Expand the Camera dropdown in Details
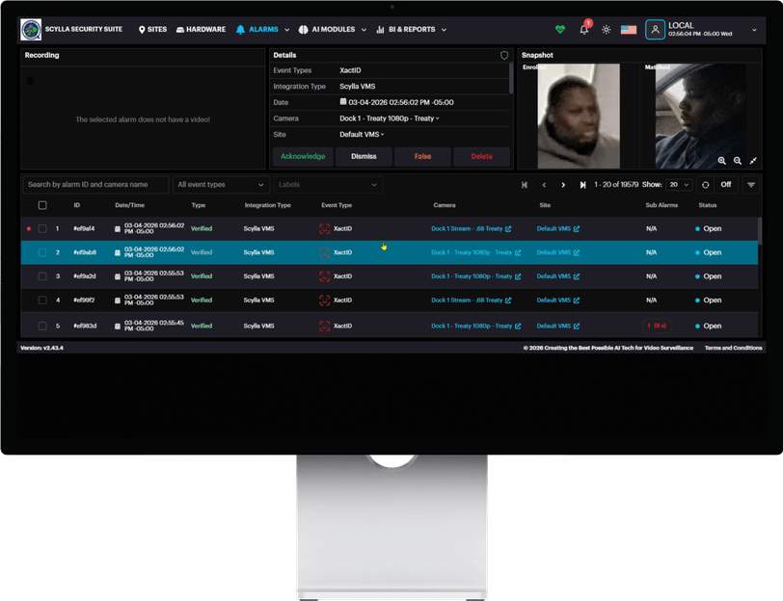The height and width of the screenshot is (601, 783). click(389, 118)
